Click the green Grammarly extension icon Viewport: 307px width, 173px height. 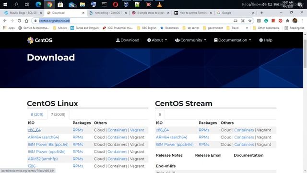click(266, 21)
